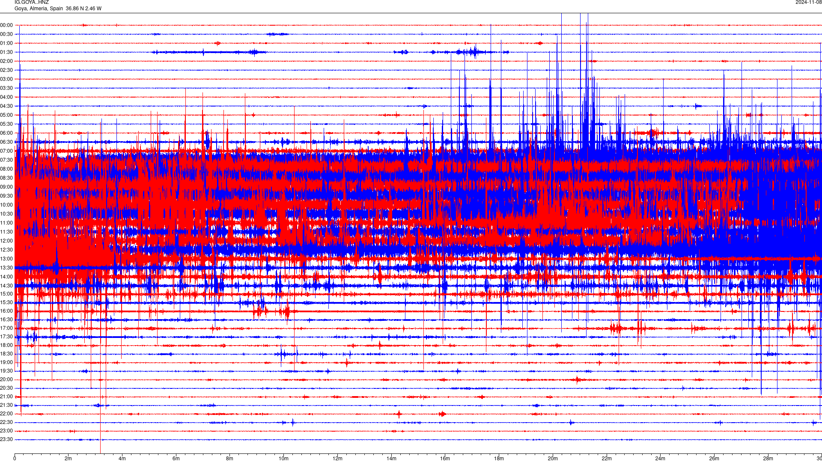
Task: Select the 10:00 time row label
Action: (6, 205)
